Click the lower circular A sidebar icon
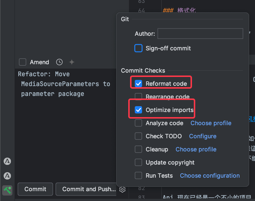The height and width of the screenshot is (201, 255). 7,176
